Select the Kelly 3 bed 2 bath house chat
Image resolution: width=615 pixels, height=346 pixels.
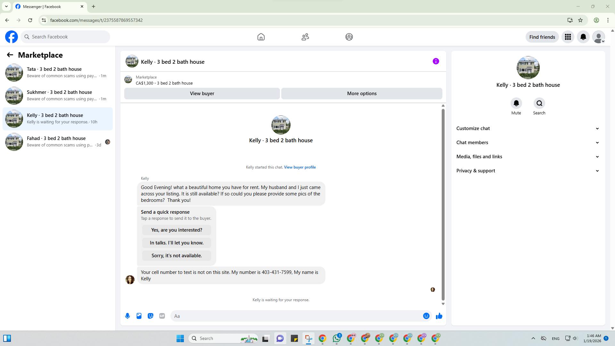(x=58, y=119)
